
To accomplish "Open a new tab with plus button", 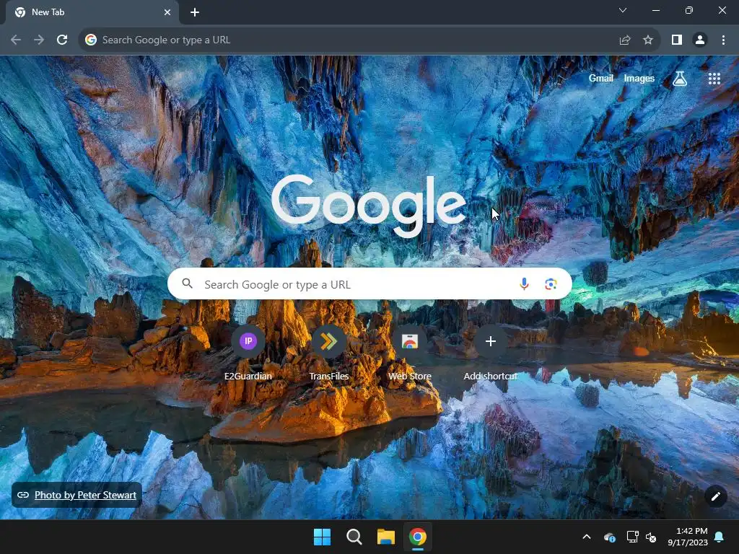I will point(195,12).
